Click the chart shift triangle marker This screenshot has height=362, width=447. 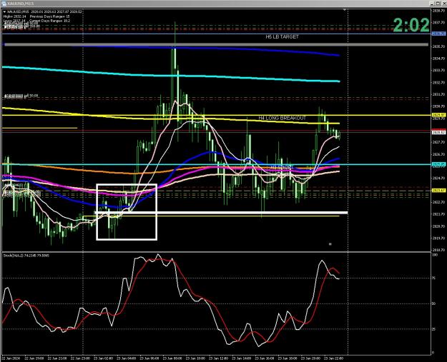point(345,10)
